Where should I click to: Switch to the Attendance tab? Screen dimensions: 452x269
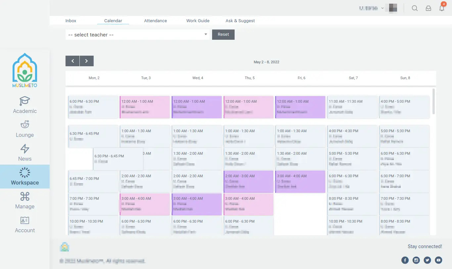pyautogui.click(x=155, y=21)
